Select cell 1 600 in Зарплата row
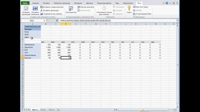This screenshot has width=200, height=112. click(x=56, y=47)
